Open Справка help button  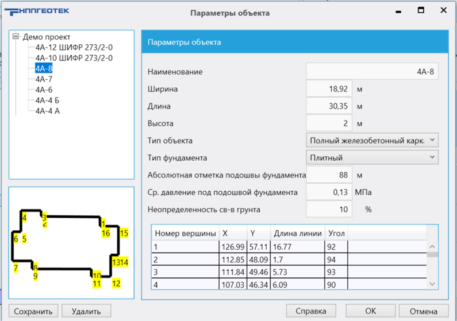tap(311, 311)
